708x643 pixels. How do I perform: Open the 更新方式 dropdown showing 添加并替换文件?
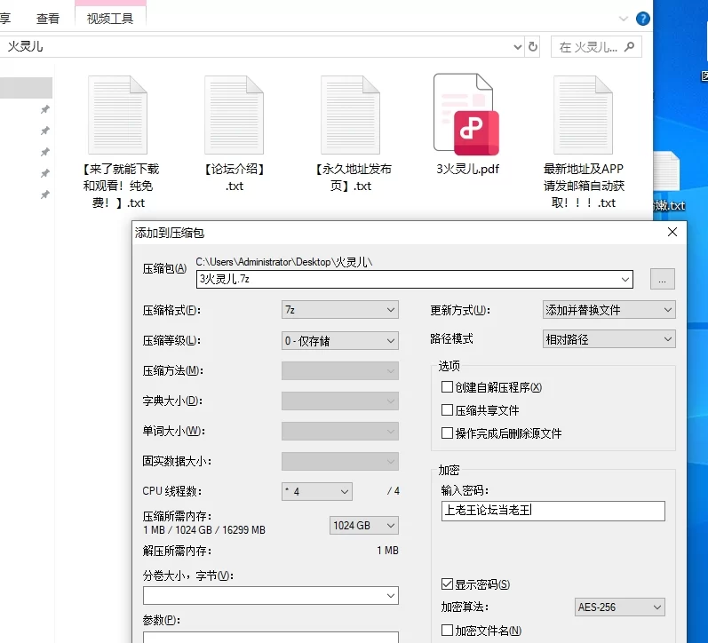pos(609,310)
